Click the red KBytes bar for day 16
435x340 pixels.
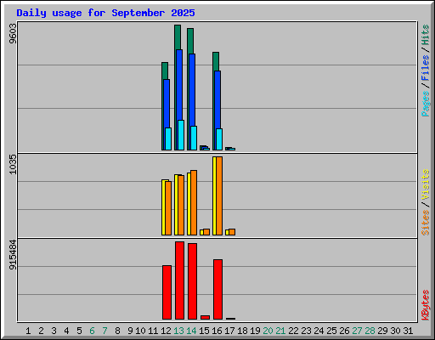(x=217, y=289)
